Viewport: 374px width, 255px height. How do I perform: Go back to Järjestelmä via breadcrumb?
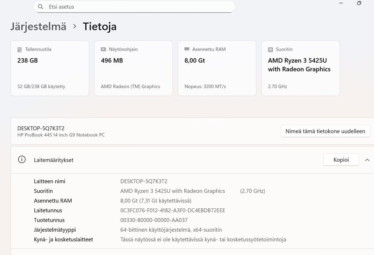(38, 26)
